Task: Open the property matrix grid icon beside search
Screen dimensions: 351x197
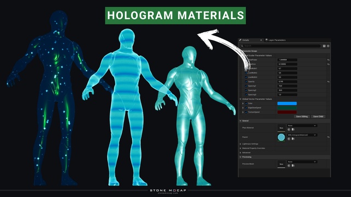Action: 324,46
